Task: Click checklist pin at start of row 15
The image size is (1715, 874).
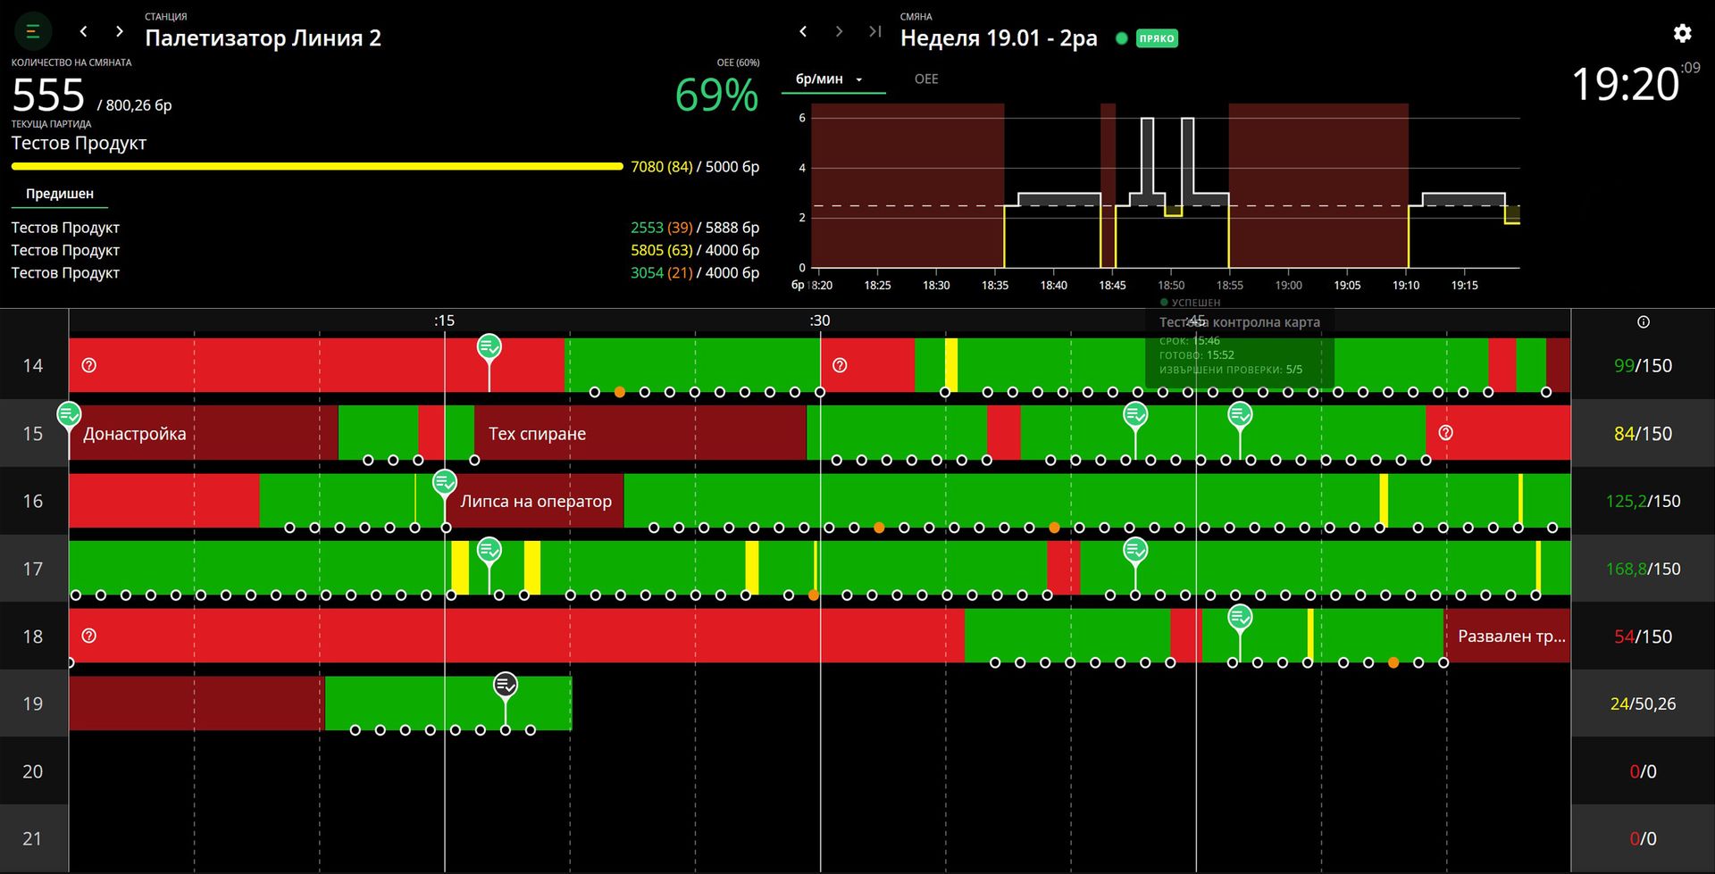Action: point(69,415)
